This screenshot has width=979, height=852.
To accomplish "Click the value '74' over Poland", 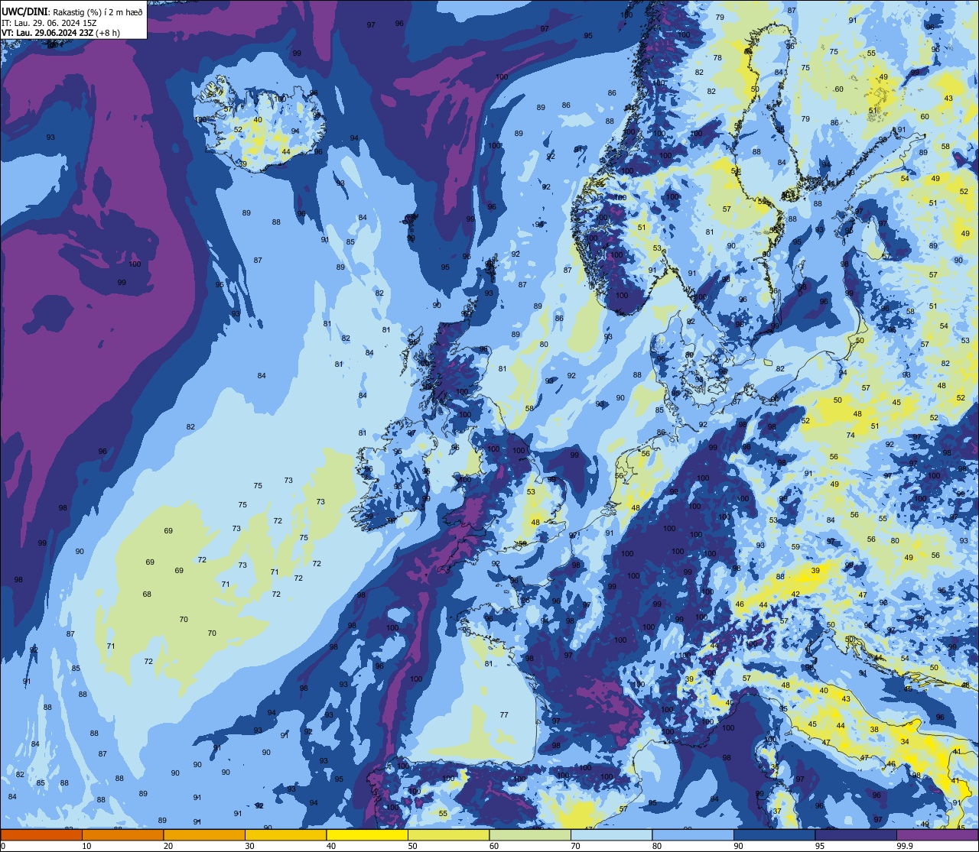I will 851,436.
